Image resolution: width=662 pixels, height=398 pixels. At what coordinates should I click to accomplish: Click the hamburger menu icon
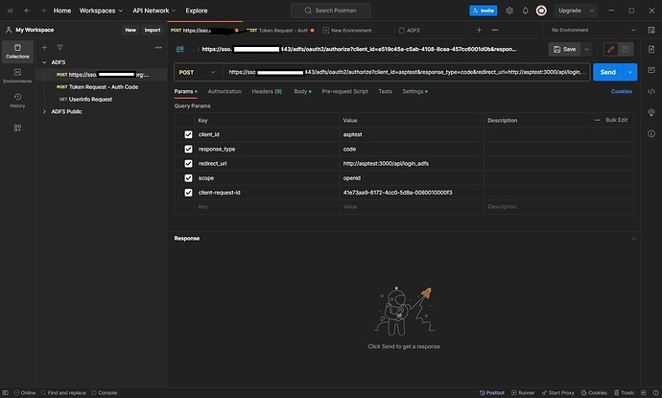click(x=11, y=11)
